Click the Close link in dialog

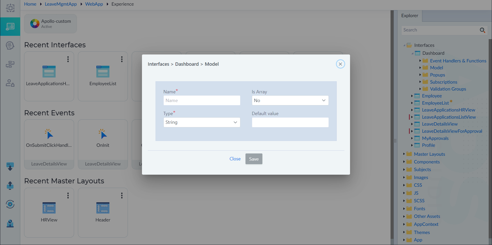(235, 159)
